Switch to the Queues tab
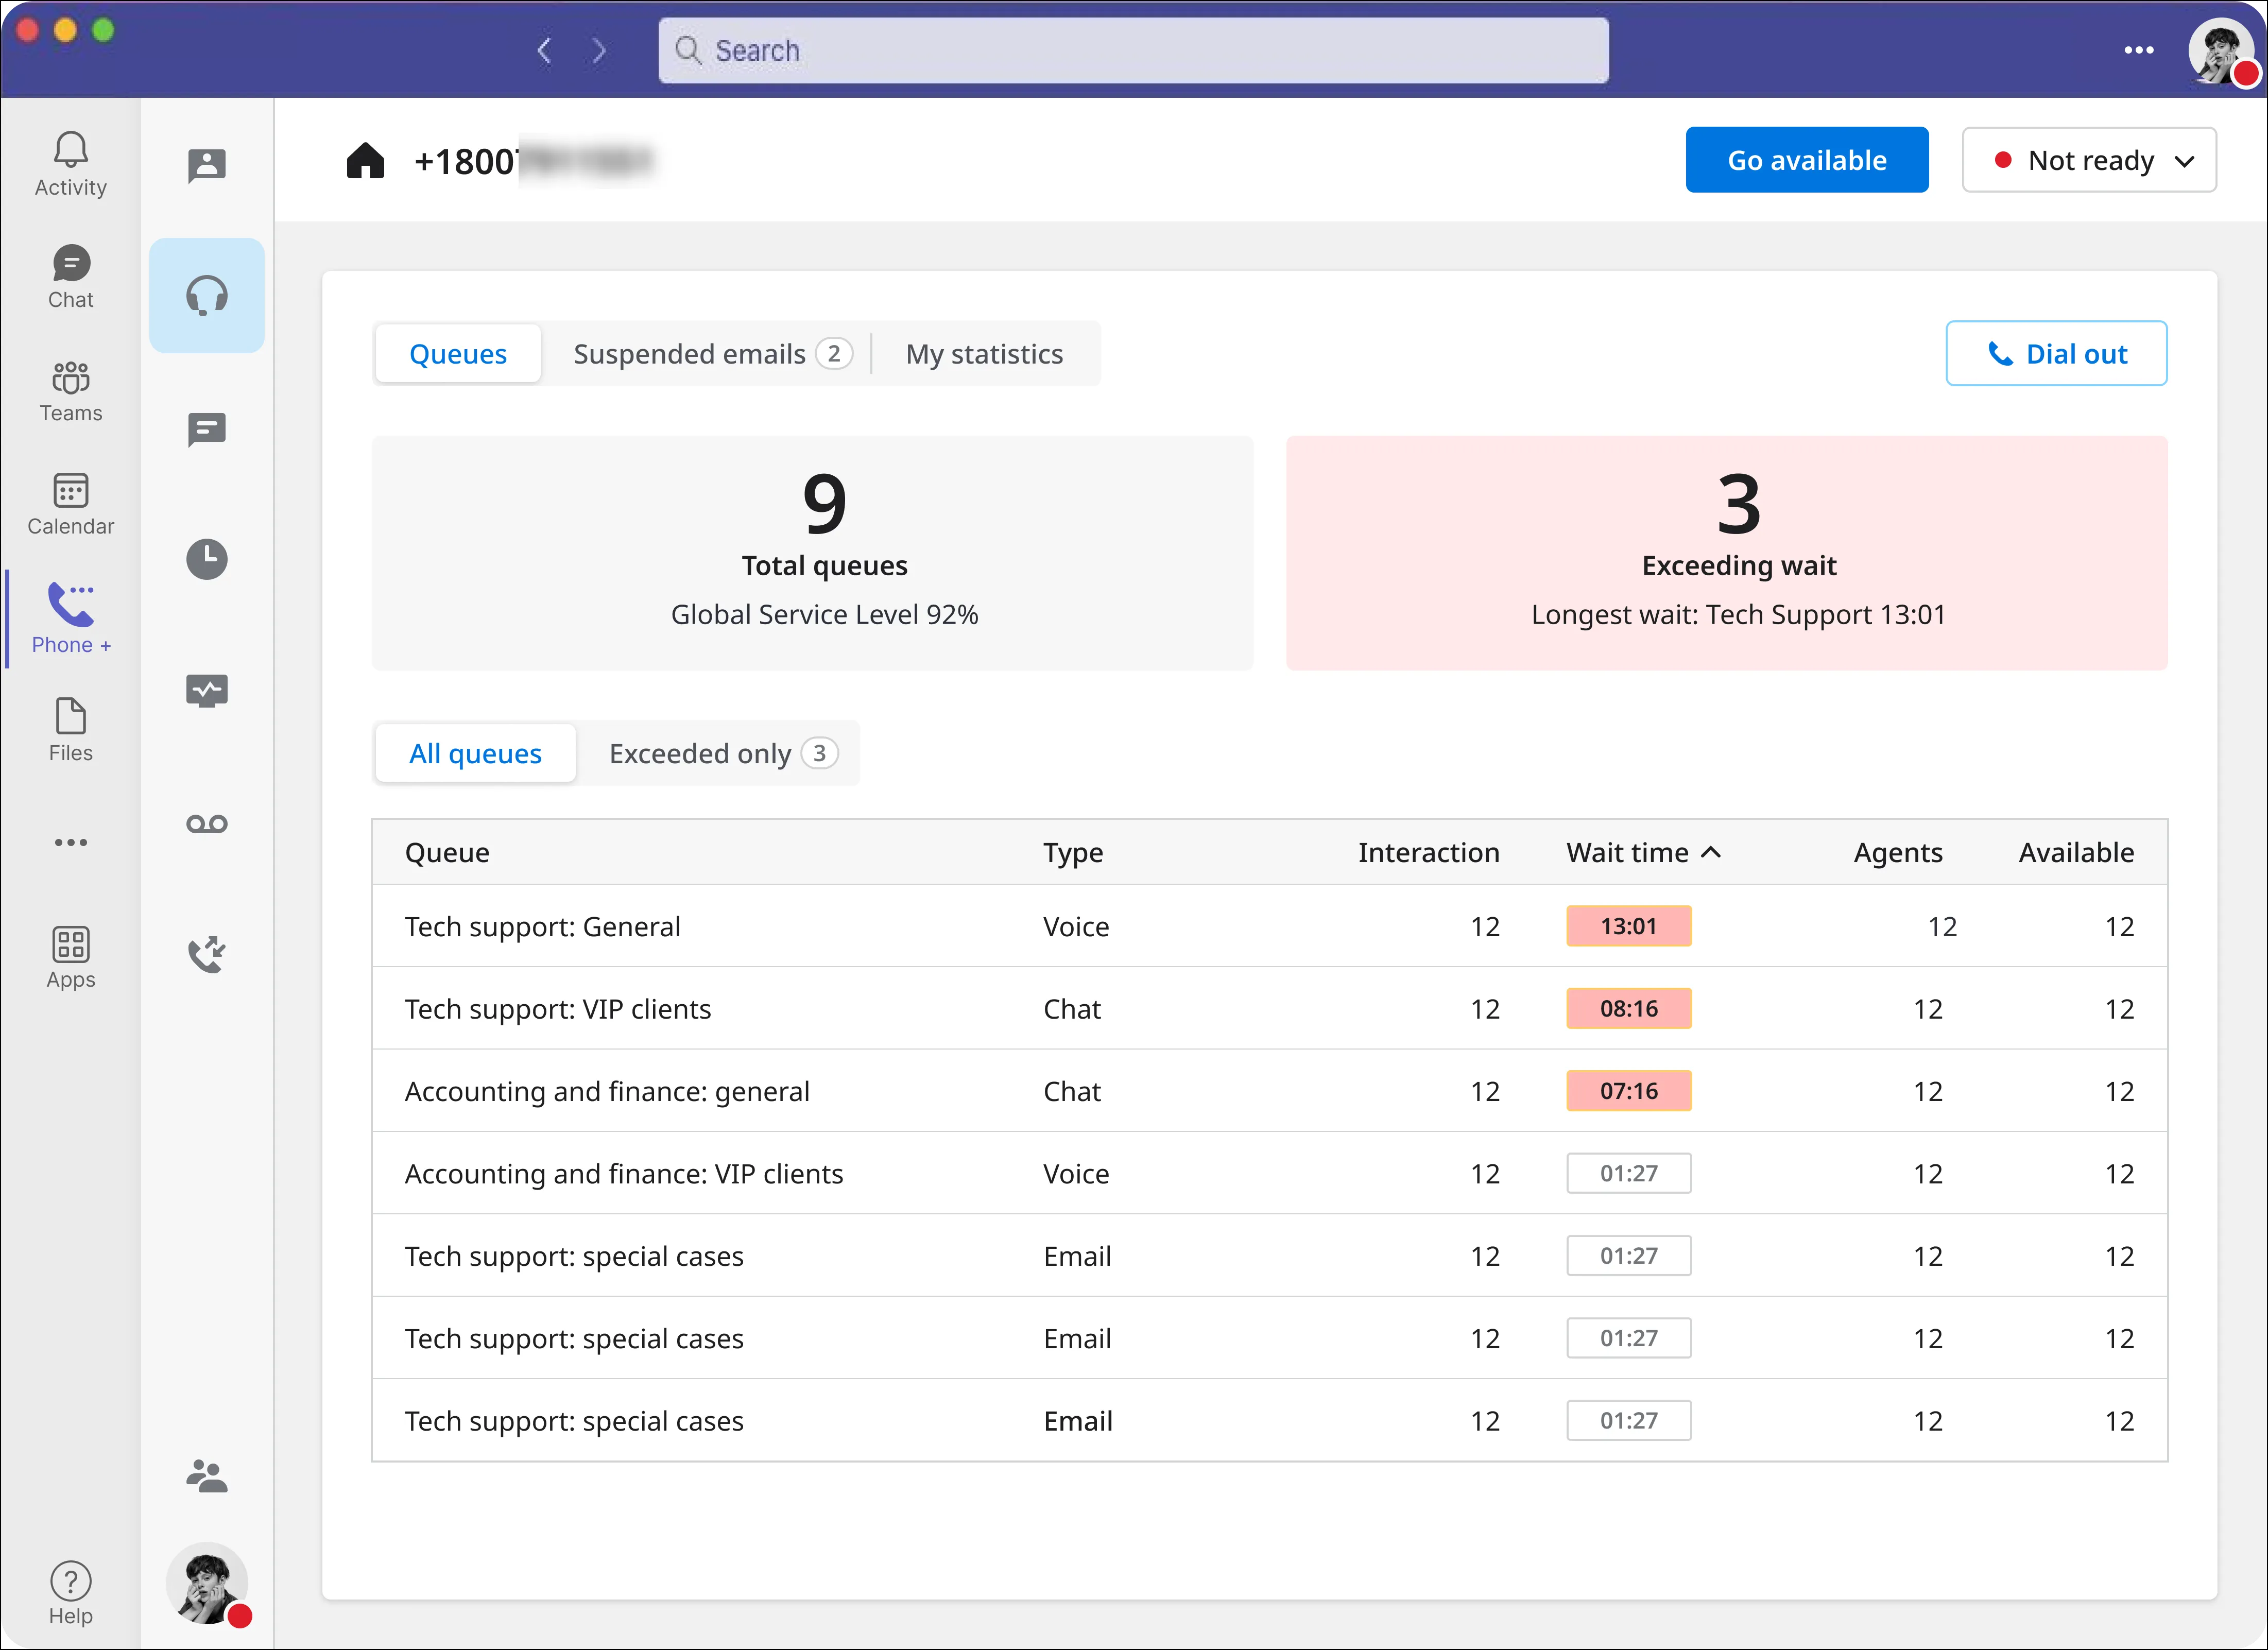This screenshot has width=2268, height=1650. [x=458, y=354]
